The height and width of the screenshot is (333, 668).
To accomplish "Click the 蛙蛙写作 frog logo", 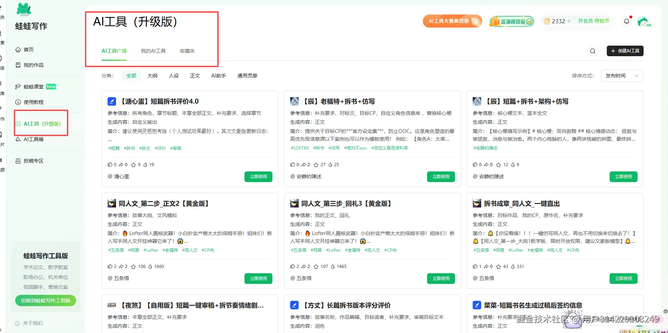I will pos(24,9).
